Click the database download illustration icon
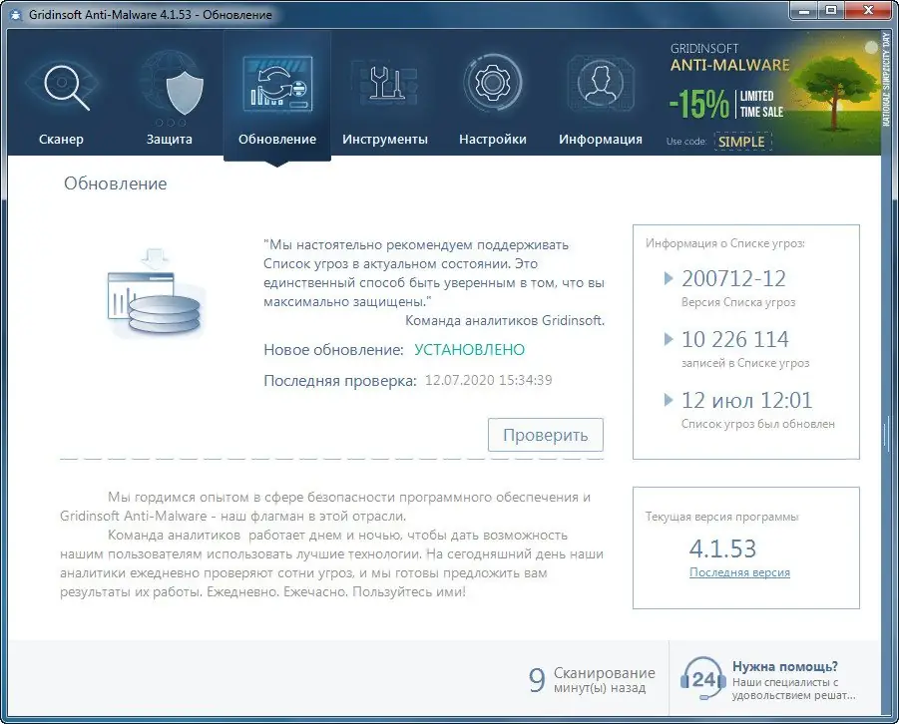 coord(155,292)
